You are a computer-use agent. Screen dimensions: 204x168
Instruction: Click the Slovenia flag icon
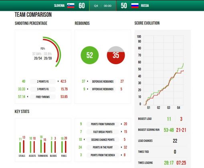tap(71, 6)
